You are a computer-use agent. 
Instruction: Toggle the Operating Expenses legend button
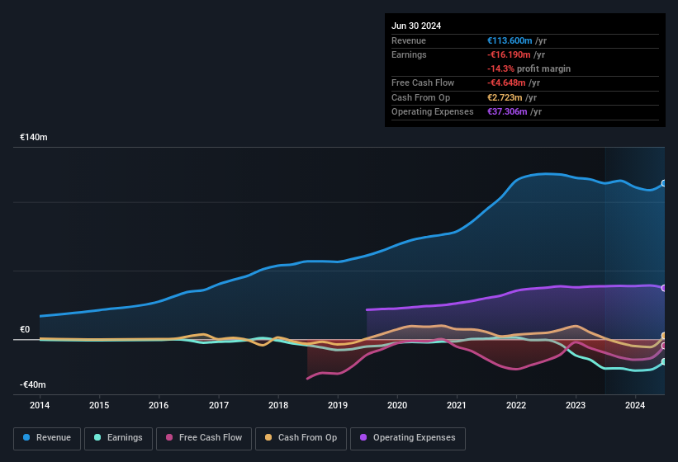pyautogui.click(x=408, y=438)
